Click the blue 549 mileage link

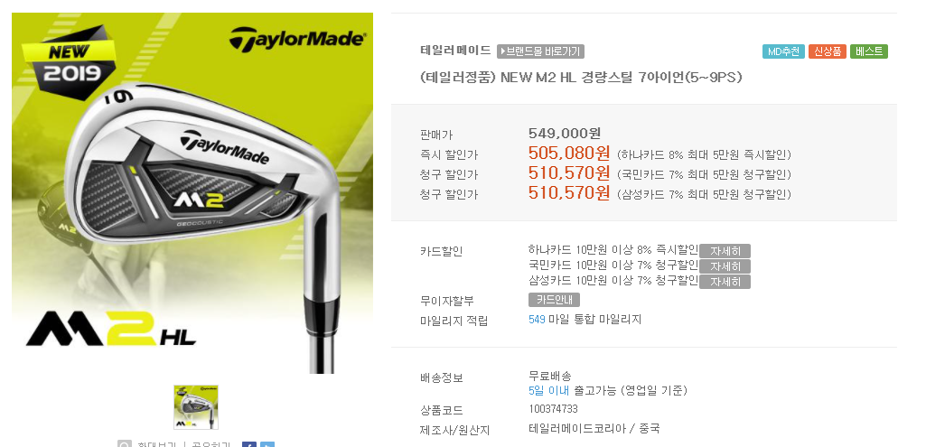pyautogui.click(x=537, y=320)
